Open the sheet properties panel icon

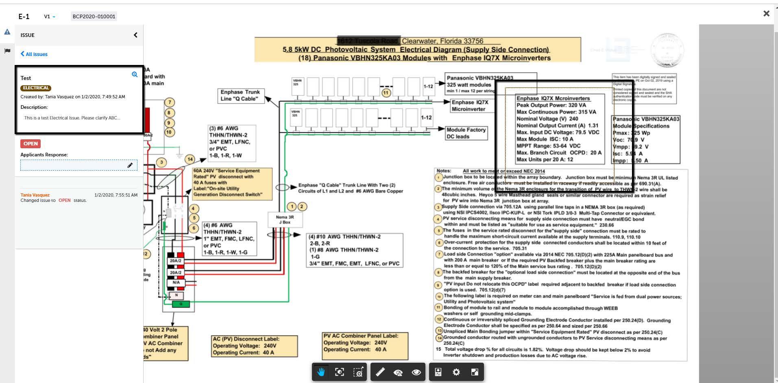(x=438, y=372)
